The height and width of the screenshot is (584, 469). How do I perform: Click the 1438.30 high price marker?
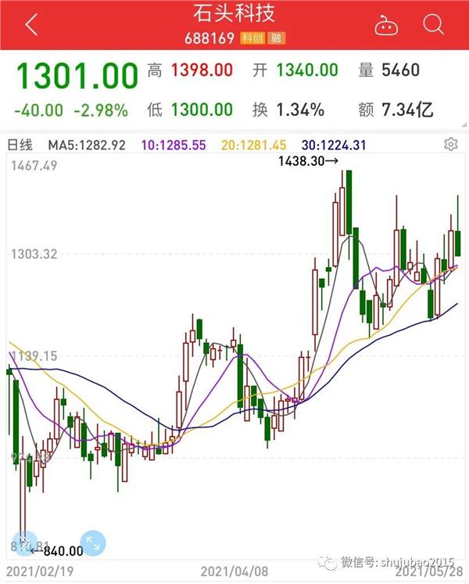coord(309,160)
